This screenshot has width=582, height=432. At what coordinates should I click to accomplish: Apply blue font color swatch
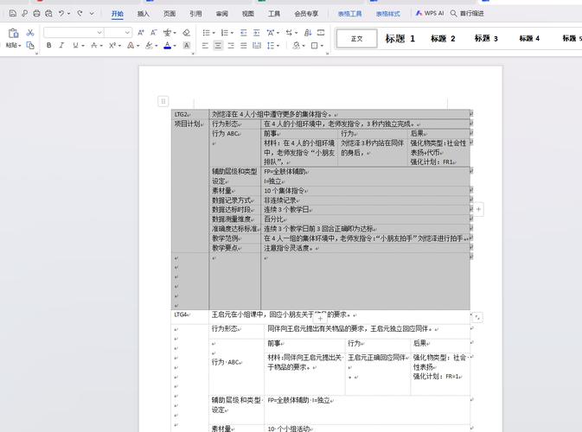[x=168, y=45]
